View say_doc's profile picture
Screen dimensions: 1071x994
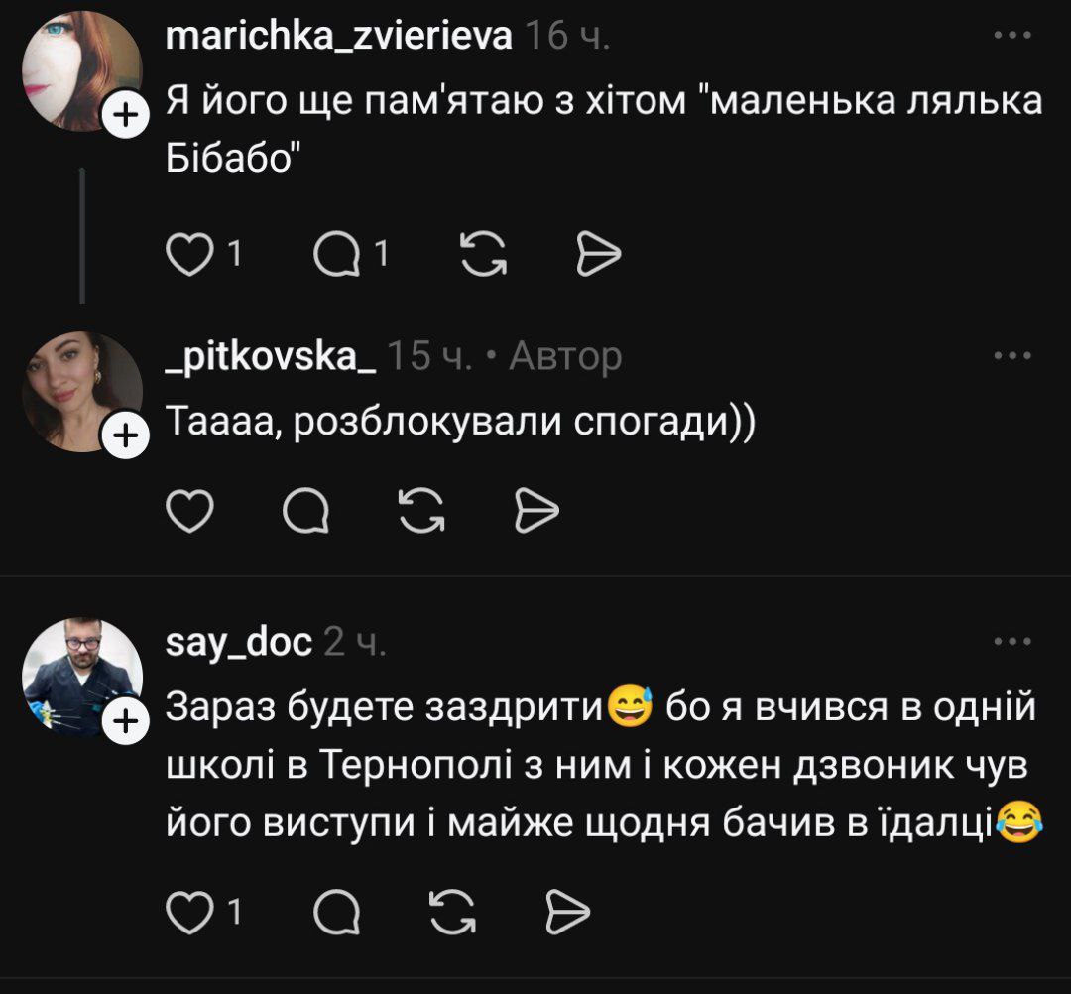coord(81,678)
